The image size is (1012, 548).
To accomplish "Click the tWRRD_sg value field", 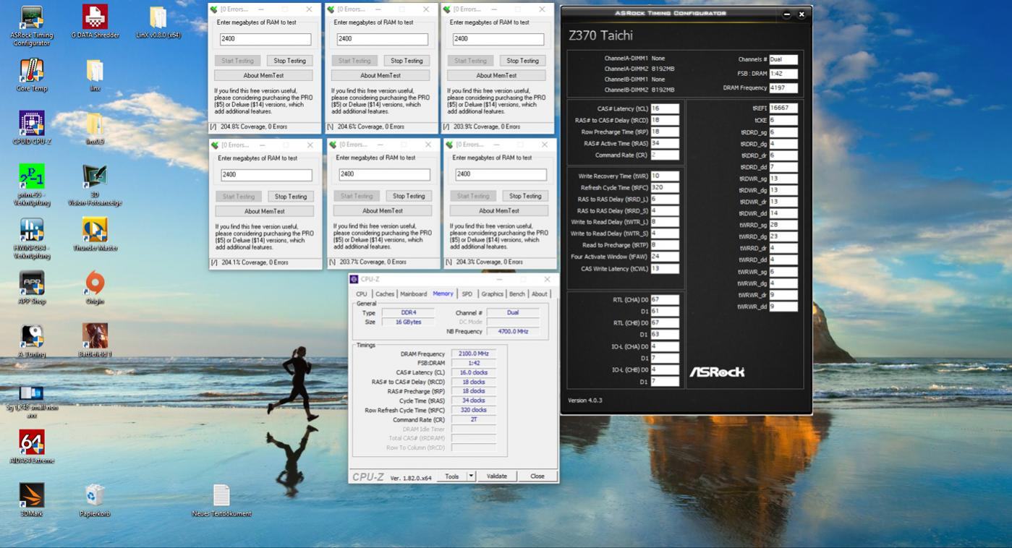I will click(x=783, y=225).
